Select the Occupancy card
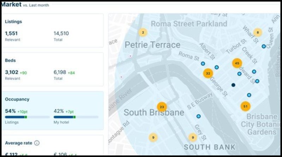Screen dimensions: 282x157 (53, 110)
